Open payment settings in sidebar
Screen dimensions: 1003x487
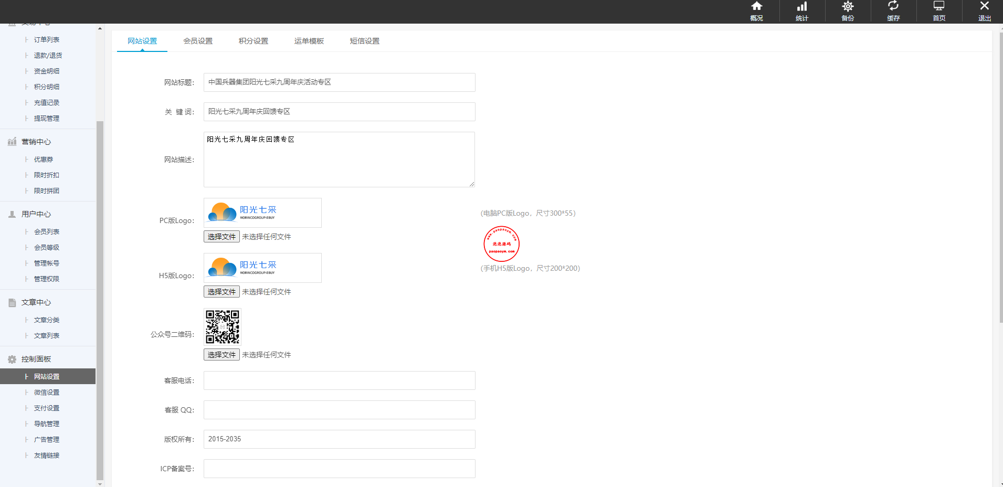(x=47, y=408)
